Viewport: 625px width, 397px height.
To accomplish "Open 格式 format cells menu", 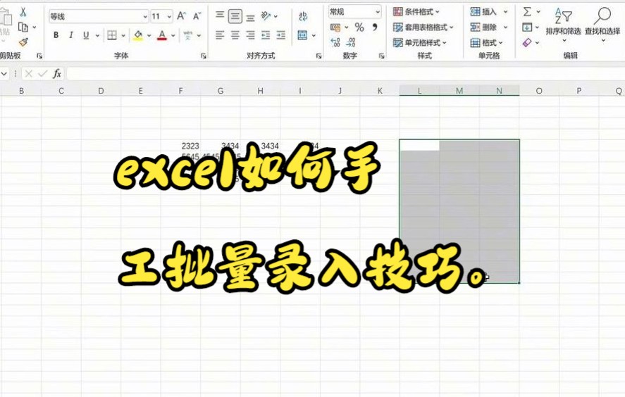I will click(487, 42).
